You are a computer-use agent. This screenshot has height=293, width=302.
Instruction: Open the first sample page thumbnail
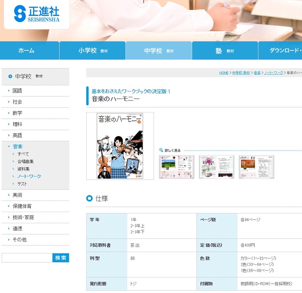point(177,167)
